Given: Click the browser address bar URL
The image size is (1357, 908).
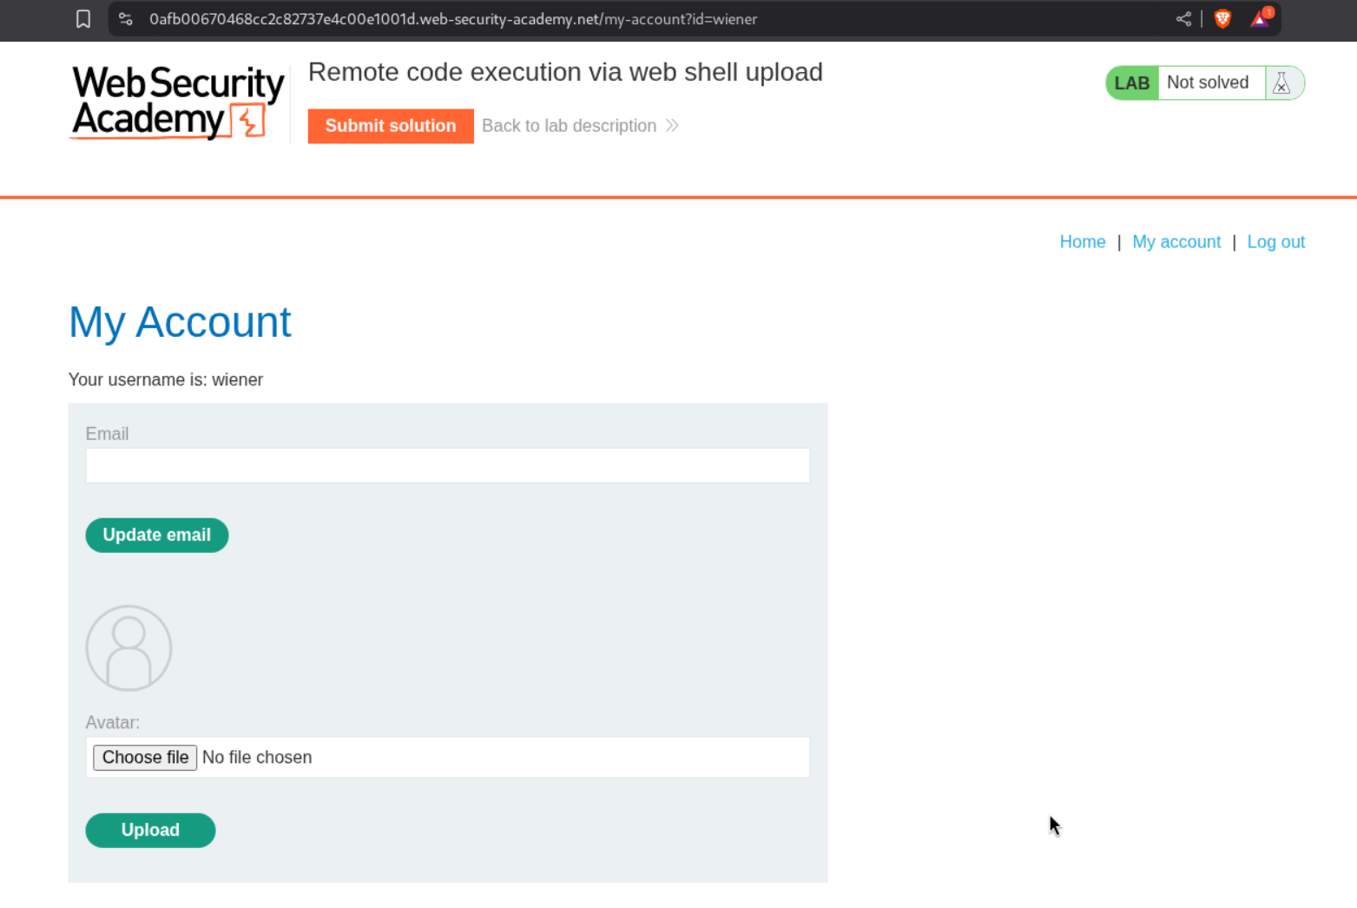Looking at the screenshot, I should point(452,19).
